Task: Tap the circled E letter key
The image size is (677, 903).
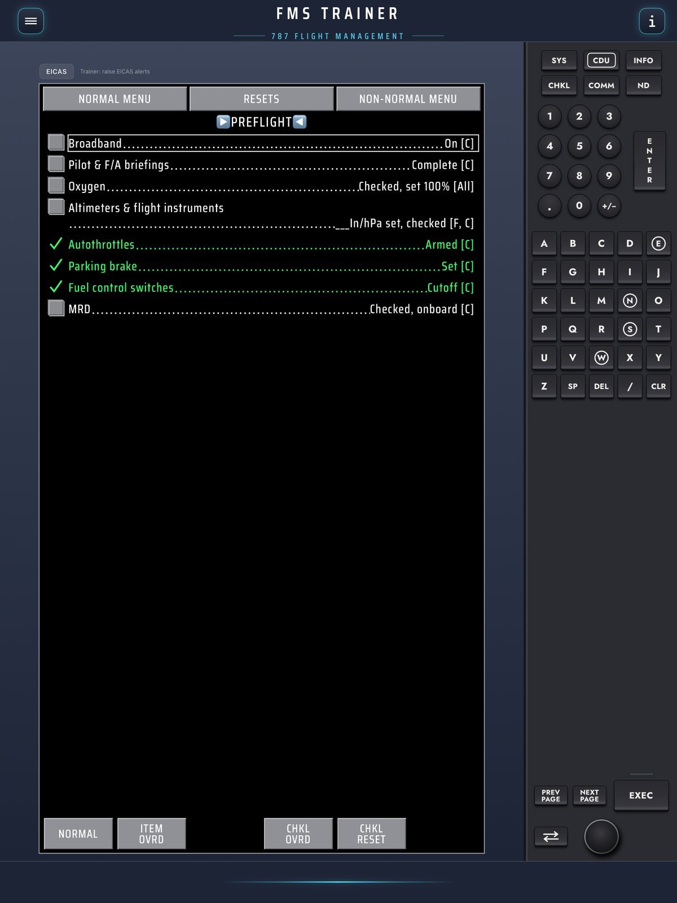Action: coord(658,243)
